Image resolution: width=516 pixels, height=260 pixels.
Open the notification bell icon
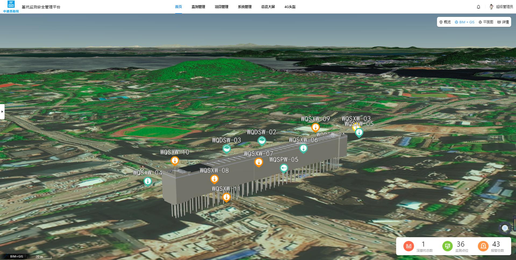[x=478, y=7]
